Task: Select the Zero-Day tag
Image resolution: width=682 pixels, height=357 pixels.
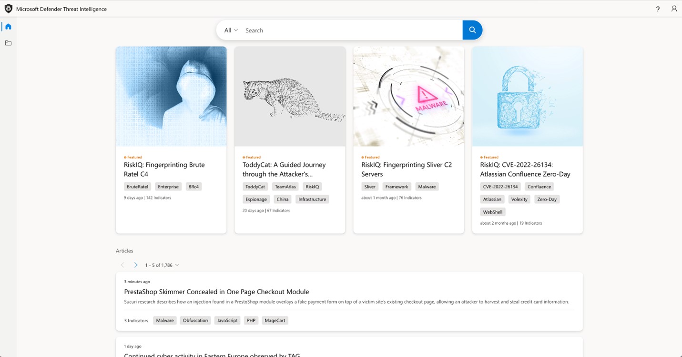Action: point(547,199)
